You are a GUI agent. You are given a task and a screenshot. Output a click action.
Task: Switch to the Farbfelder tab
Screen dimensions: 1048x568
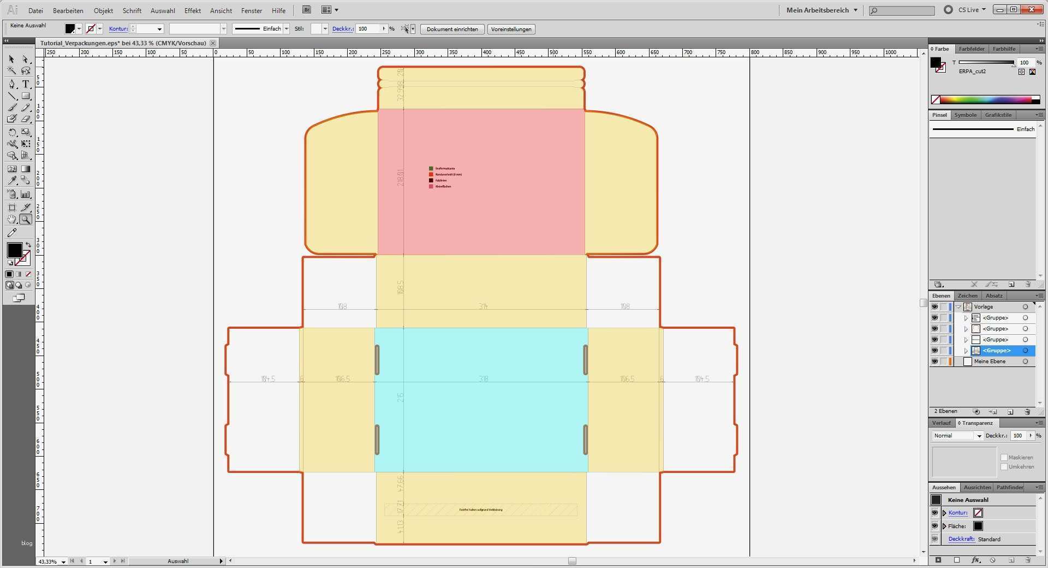[972, 49]
